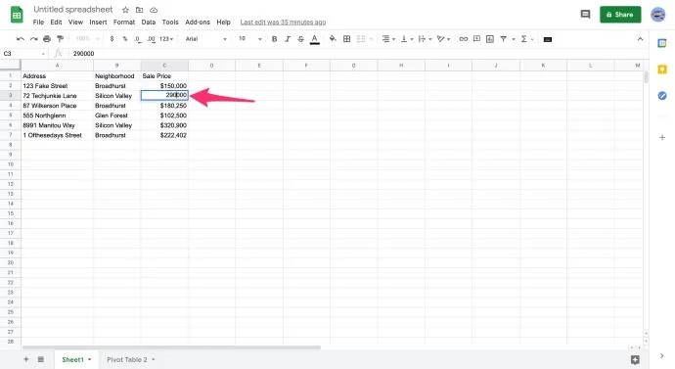
Task: Format the cell as percent
Action: 125,39
